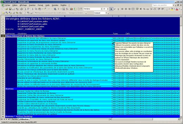Toggle italic formatting
Screen dimensions: 183x124
click(115, 9)
